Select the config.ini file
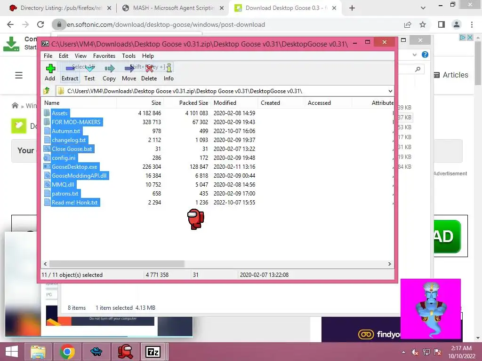The image size is (482, 361). 64,158
